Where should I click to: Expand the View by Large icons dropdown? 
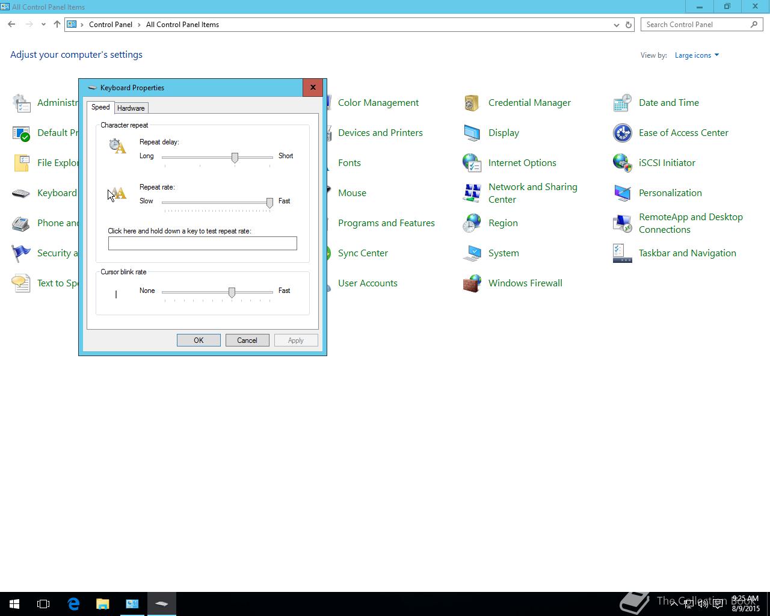point(697,55)
